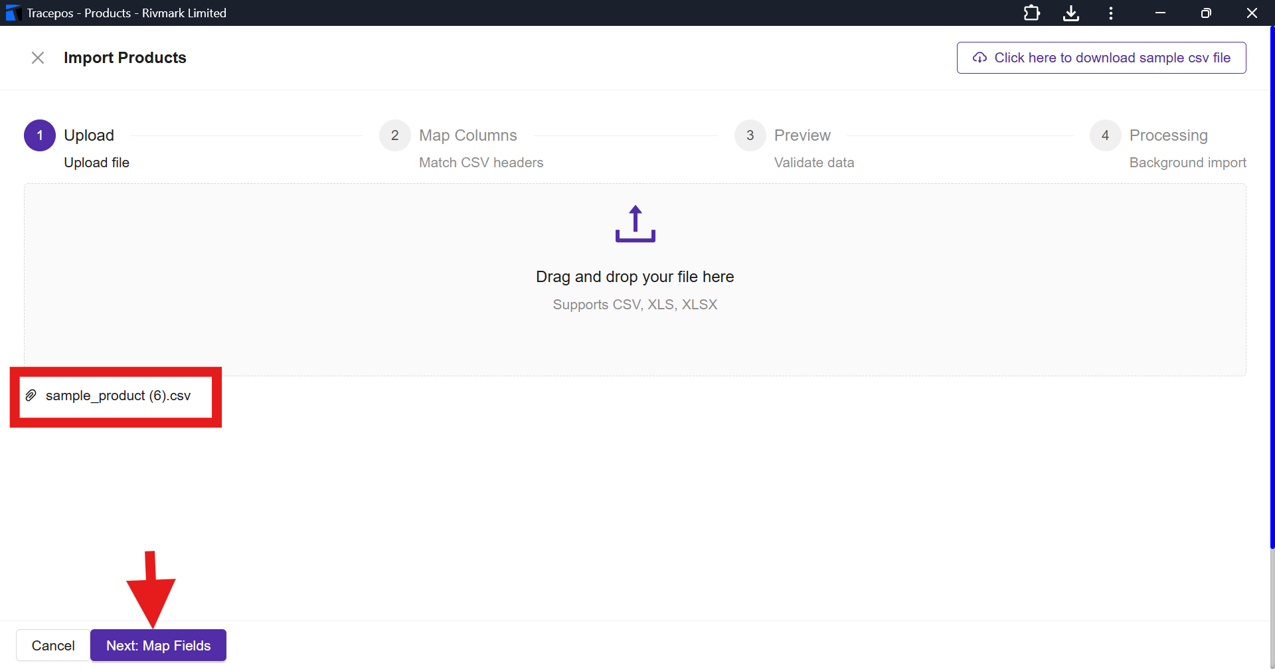Minimize the Tracepos window
This screenshot has width=1275, height=669.
coord(1160,13)
